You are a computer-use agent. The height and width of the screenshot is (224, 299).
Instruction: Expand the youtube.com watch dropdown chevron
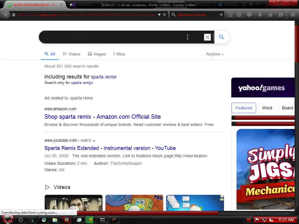tap(94, 141)
